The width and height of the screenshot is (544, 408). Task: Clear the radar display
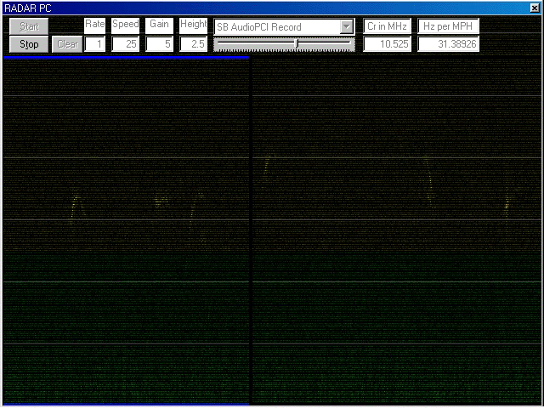(x=67, y=44)
